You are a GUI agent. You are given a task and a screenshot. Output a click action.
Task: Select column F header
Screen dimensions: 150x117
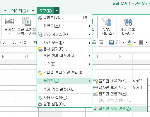(x=7, y=56)
